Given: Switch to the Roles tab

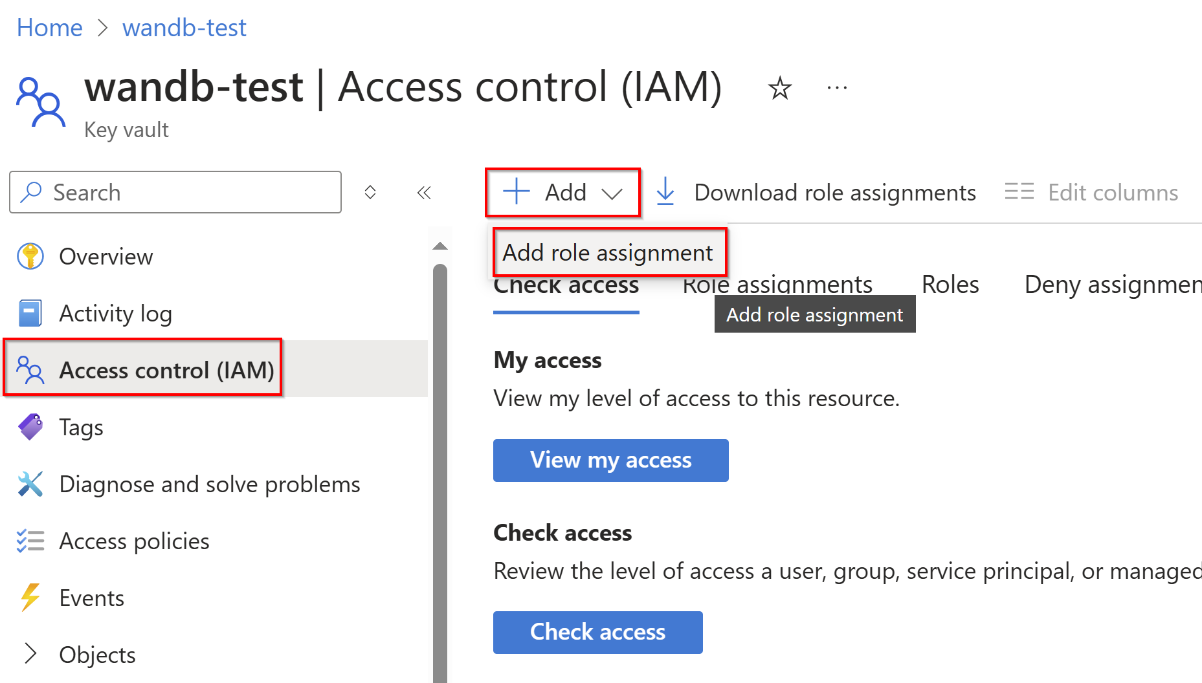Looking at the screenshot, I should [950, 285].
